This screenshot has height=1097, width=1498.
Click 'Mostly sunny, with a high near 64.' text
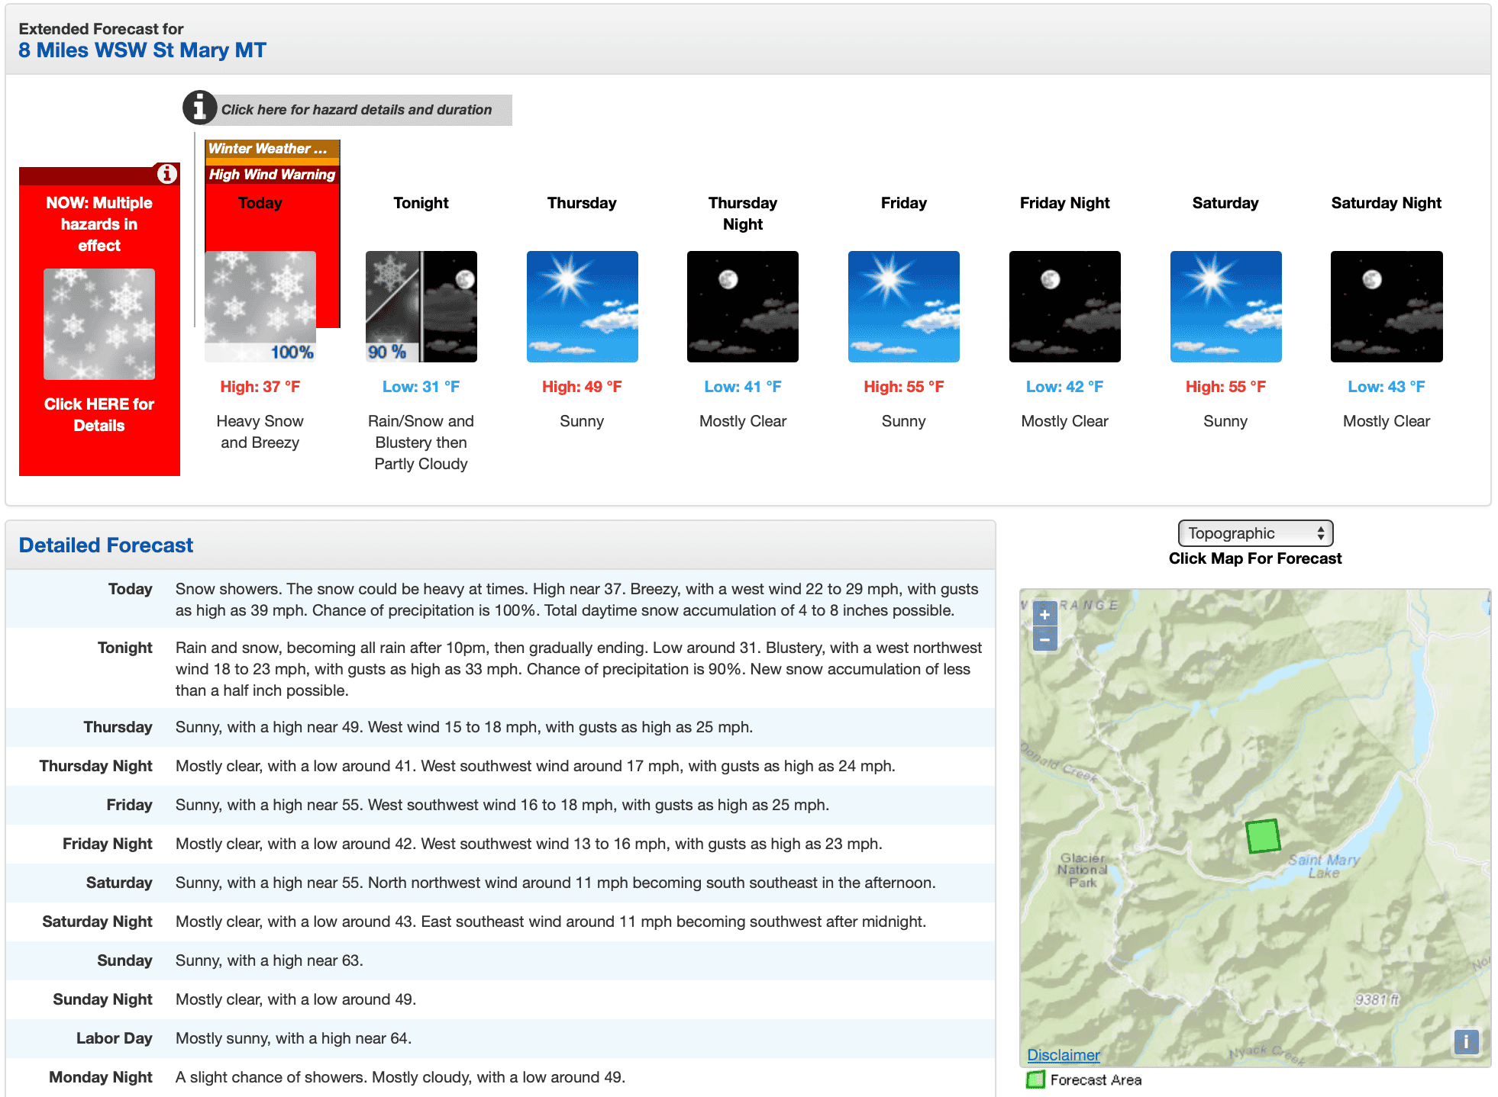pyautogui.click(x=294, y=1038)
